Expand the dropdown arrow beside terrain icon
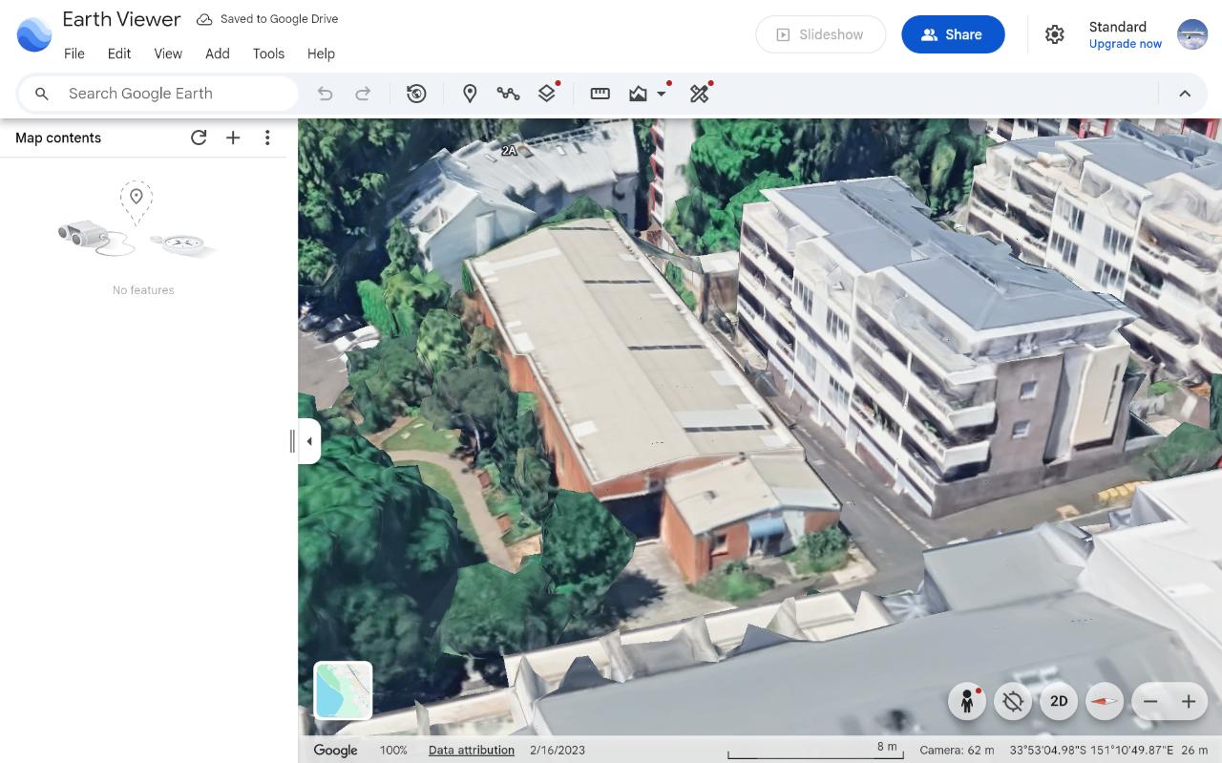The image size is (1222, 763). (x=661, y=94)
